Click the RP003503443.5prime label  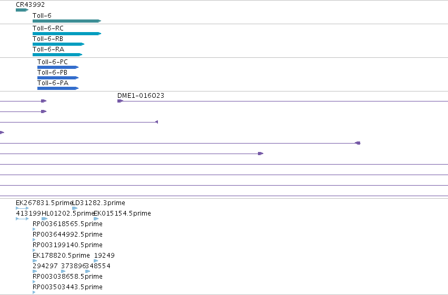click(67, 287)
